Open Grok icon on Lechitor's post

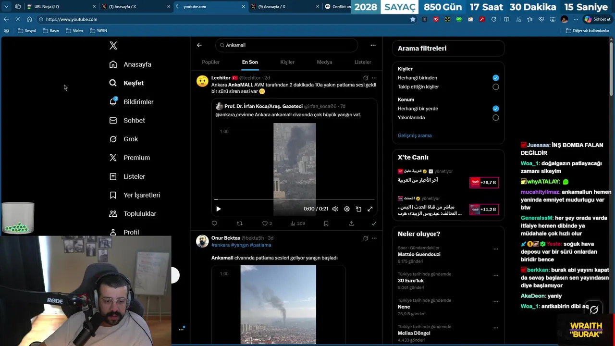366,78
